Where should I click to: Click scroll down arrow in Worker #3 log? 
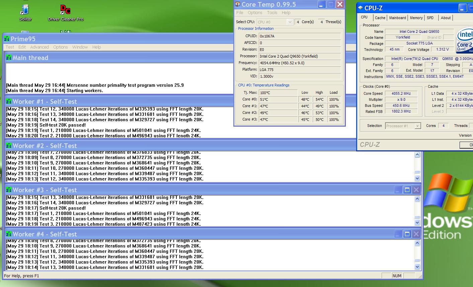[x=417, y=223]
